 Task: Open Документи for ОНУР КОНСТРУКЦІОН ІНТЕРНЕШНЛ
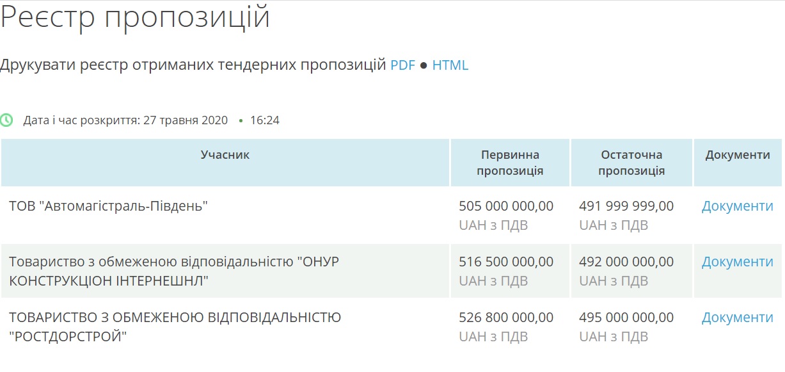click(738, 262)
